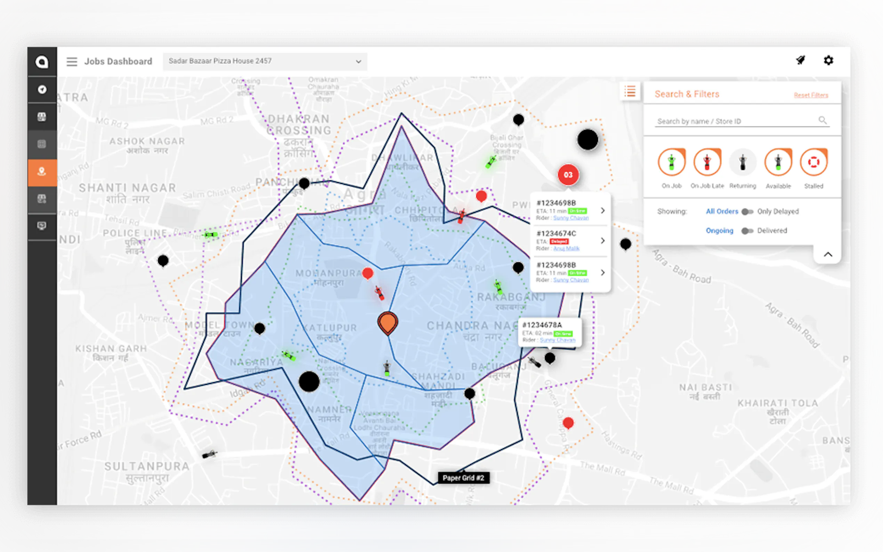Open the grid icon sidebar item
Screen dimensions: 883x552
coord(42,144)
